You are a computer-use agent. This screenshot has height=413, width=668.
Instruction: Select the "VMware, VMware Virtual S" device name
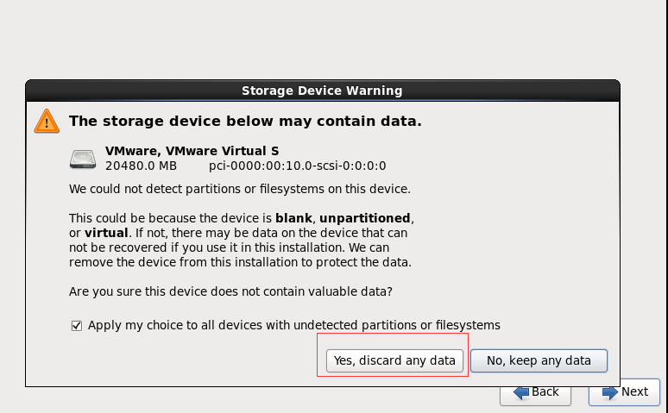192,151
